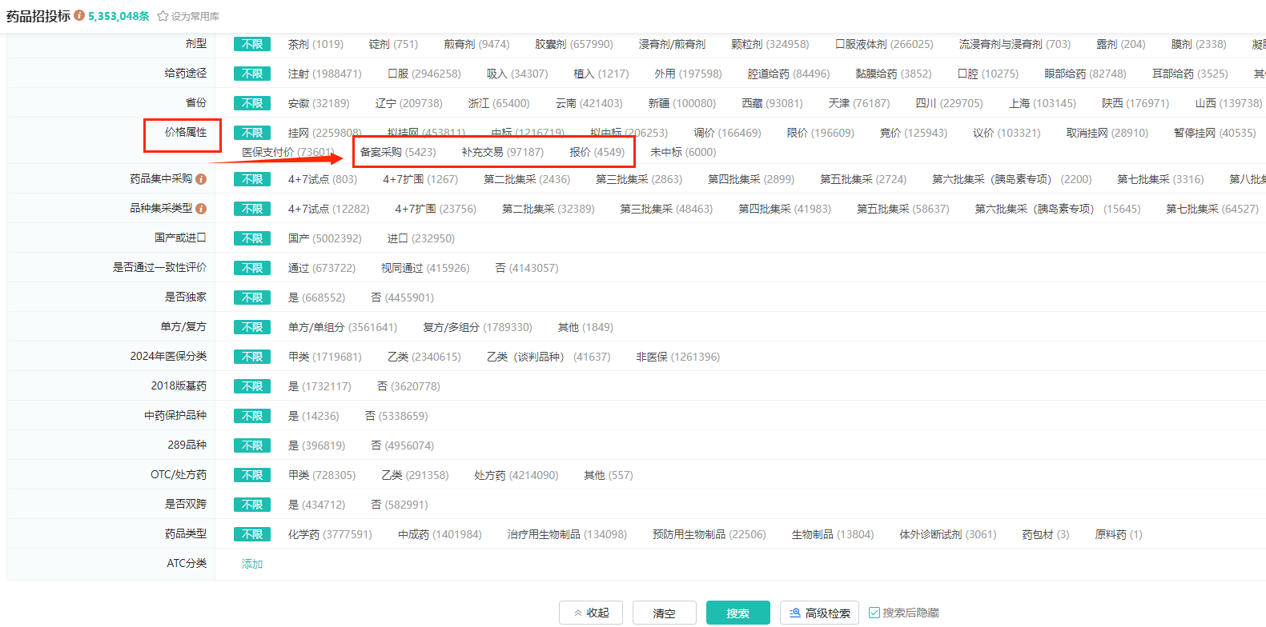Select 膜剂 (2338) dosage form
Image resolution: width=1266 pixels, height=627 pixels.
click(1199, 44)
